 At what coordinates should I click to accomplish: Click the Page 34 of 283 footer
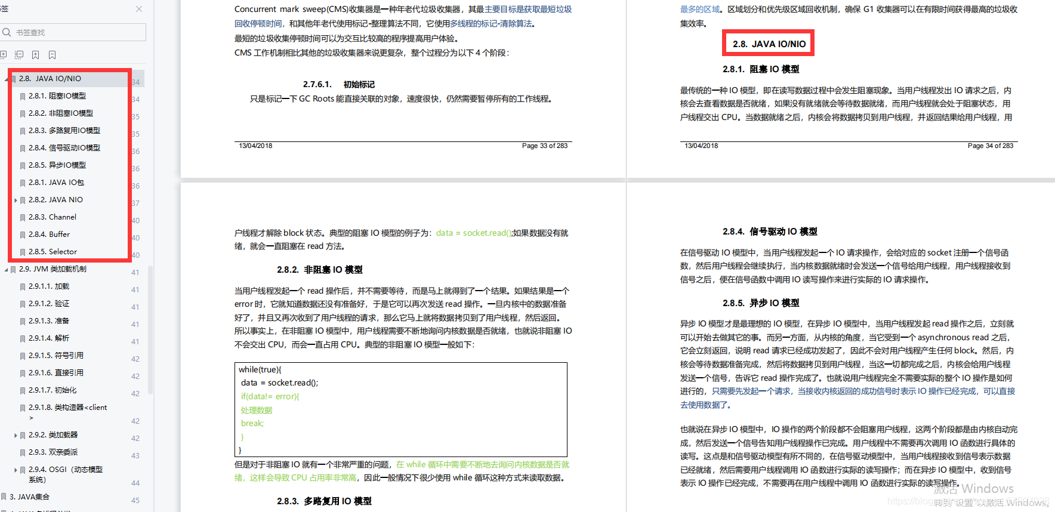[991, 146]
